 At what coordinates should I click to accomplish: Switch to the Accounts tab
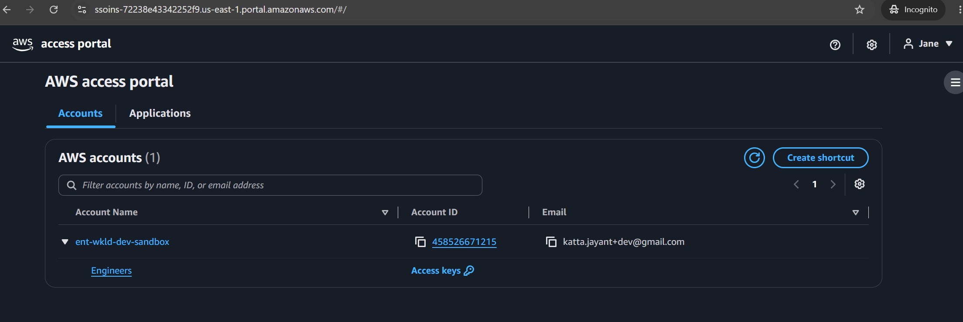coord(80,113)
